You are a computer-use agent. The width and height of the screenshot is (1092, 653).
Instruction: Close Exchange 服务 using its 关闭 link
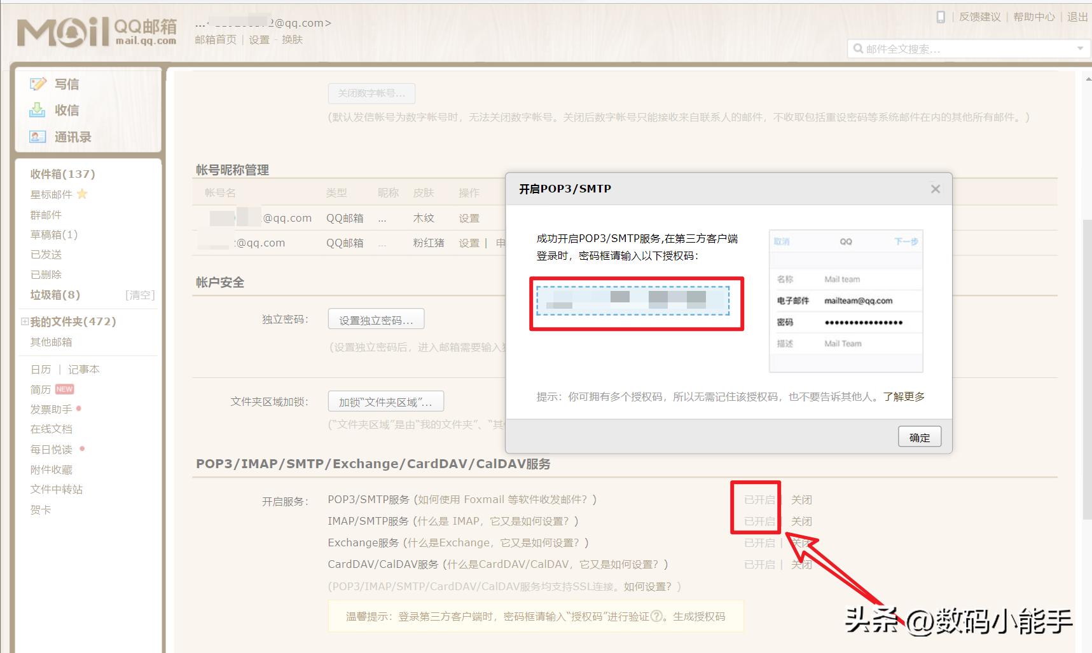point(802,542)
